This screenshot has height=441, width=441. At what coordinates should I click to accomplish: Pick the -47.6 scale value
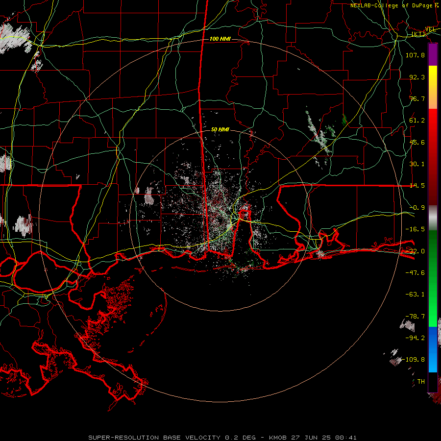point(415,273)
